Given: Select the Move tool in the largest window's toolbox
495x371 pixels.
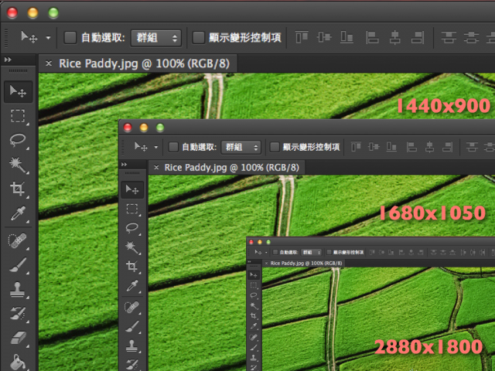Looking at the screenshot, I should tap(18, 91).
